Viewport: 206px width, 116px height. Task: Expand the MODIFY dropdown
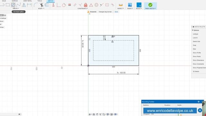(x=41, y=8)
